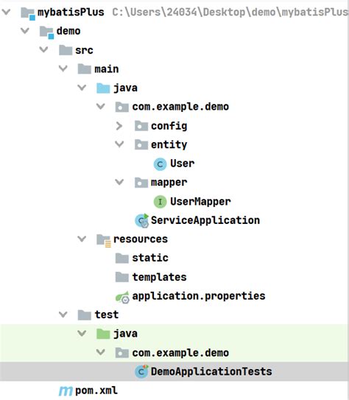Click the mybatisPlus module folder icon
The height and width of the screenshot is (400, 349).
click(x=28, y=13)
